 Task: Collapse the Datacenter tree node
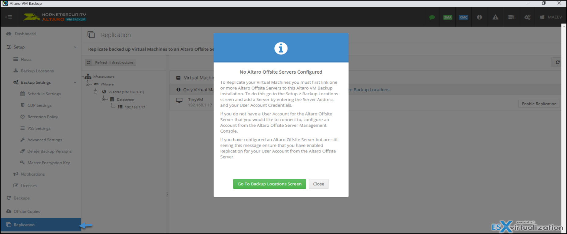(x=103, y=99)
